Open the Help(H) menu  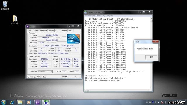110,16
